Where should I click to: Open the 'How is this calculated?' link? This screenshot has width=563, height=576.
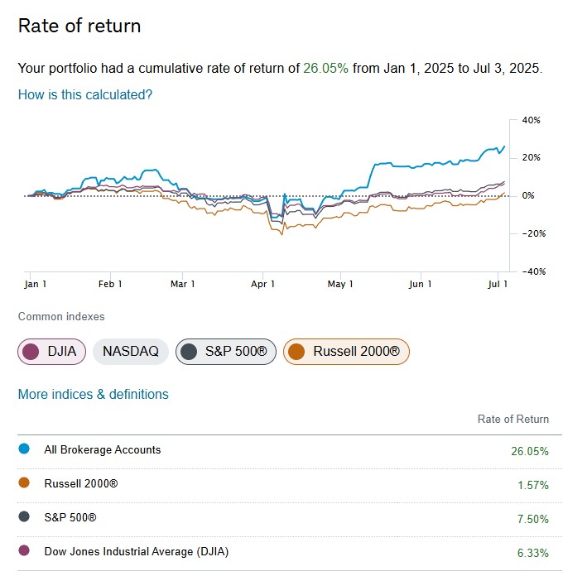point(85,94)
